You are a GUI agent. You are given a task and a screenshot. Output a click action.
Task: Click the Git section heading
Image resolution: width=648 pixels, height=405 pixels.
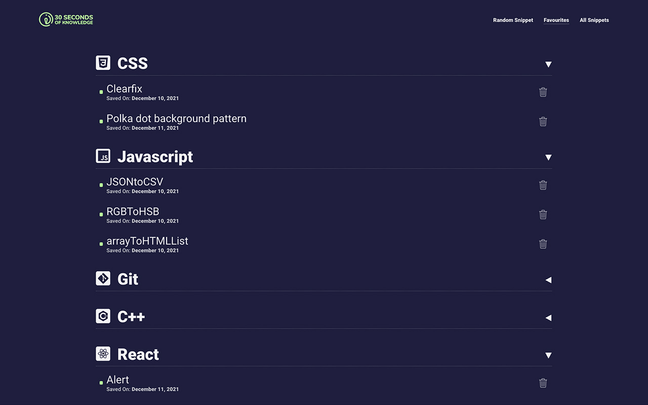[x=128, y=279]
